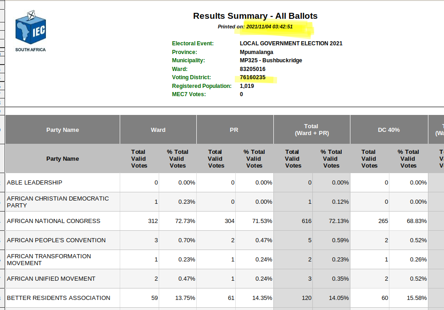Screen dimensions: 444x310
Task: Click the 'MEC7 Votes:' label
Action: 189,94
